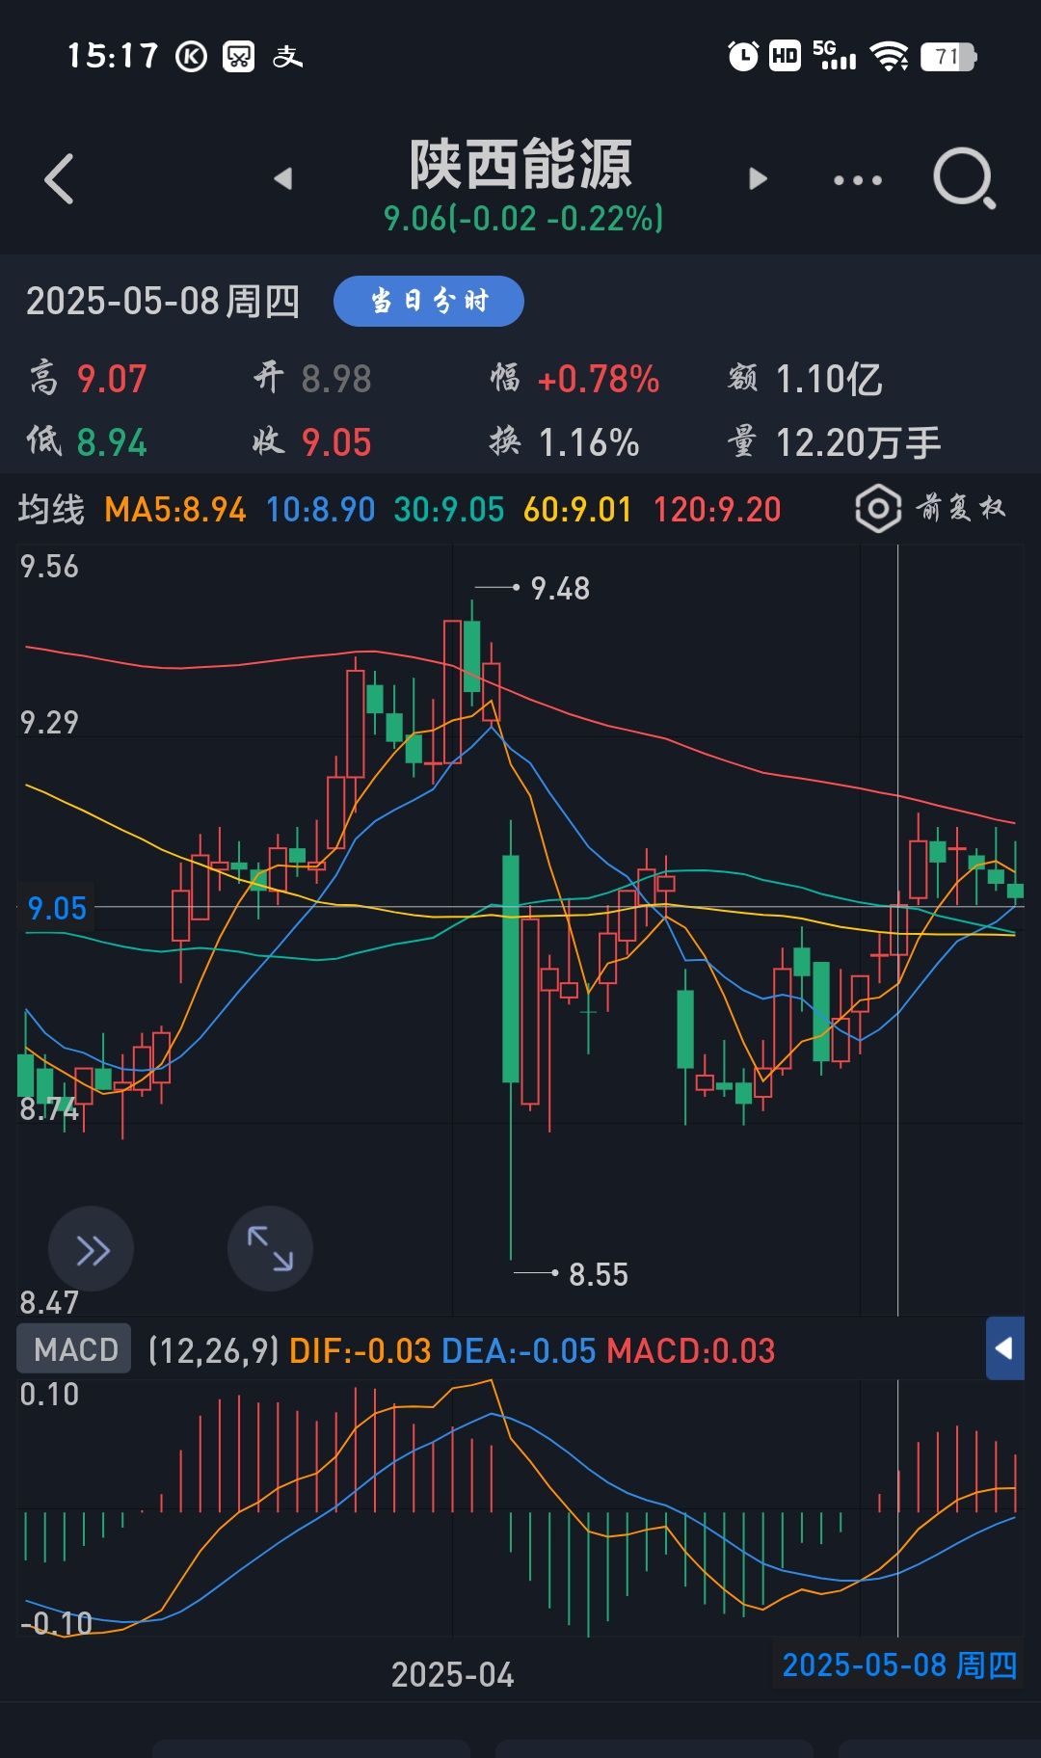Tap the 9.48 peak price marker
1041x1758 pixels.
coord(560,588)
